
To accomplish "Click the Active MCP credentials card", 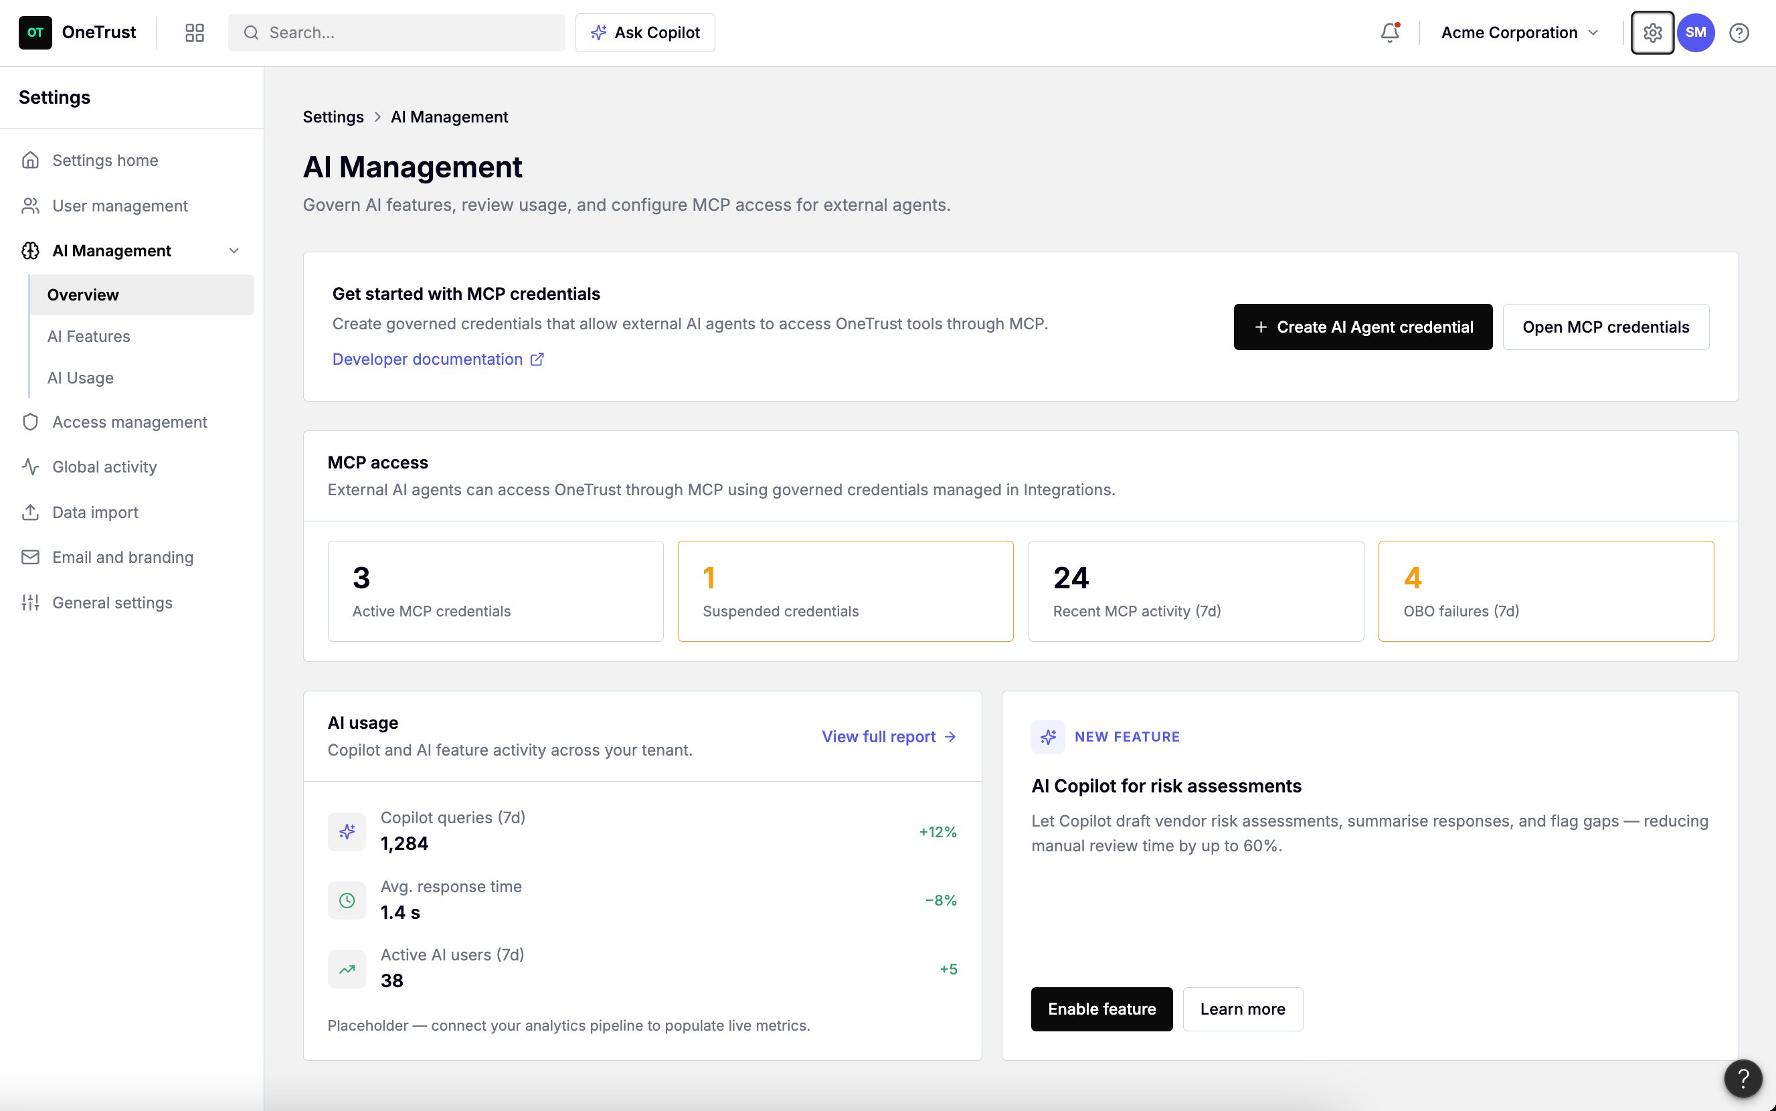I will (496, 592).
